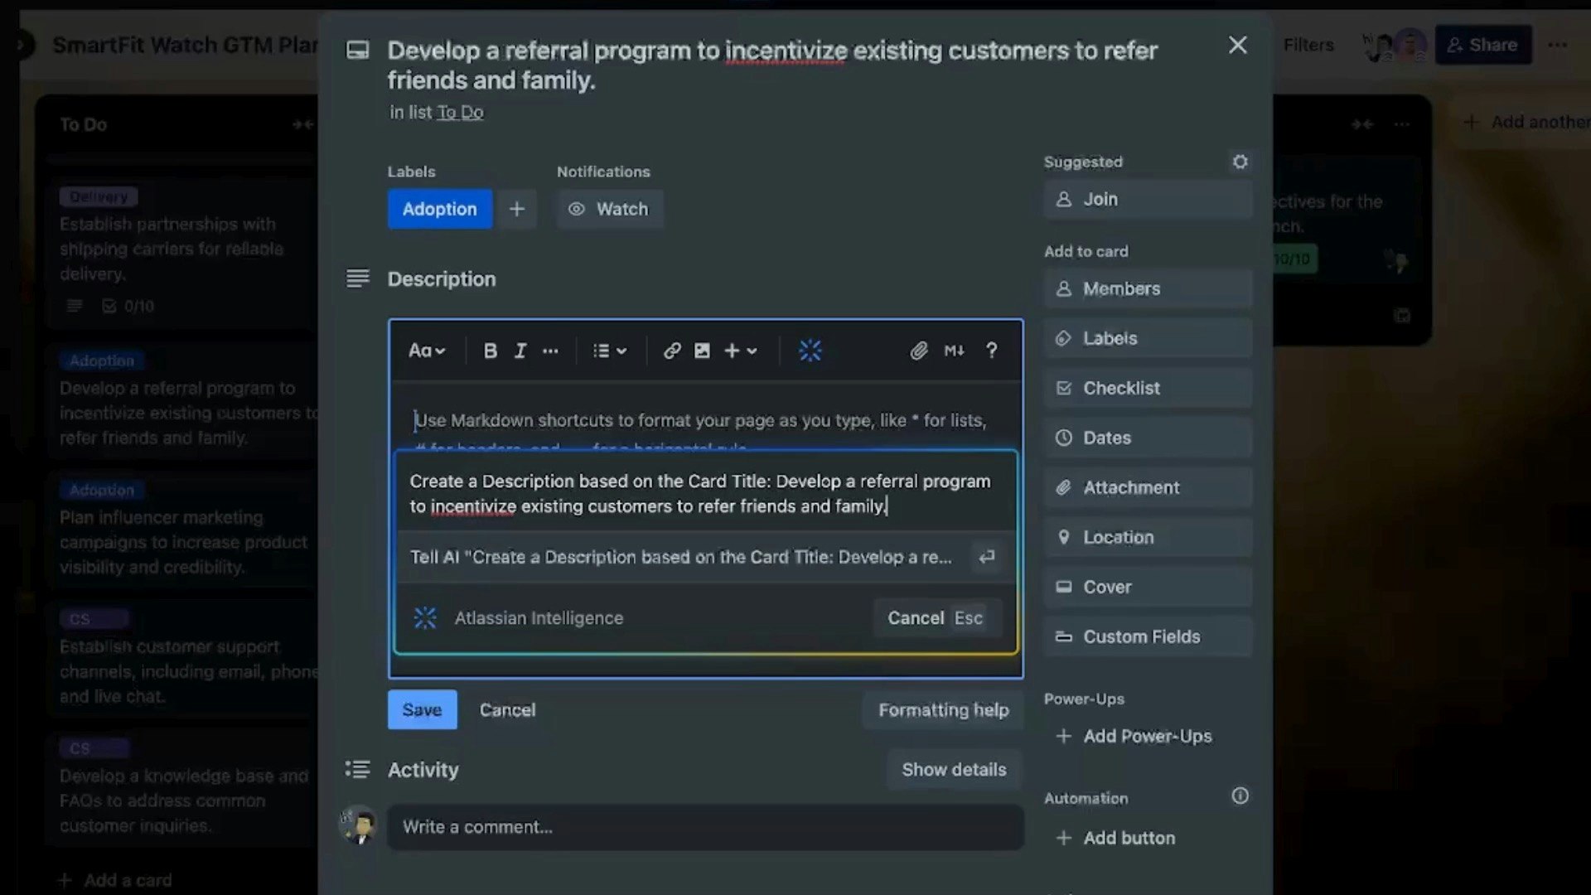Click the paperclip attach icon in editor
The image size is (1591, 895).
(x=918, y=351)
